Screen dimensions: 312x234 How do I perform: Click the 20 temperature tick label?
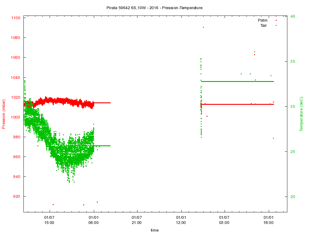(x=292, y=197)
